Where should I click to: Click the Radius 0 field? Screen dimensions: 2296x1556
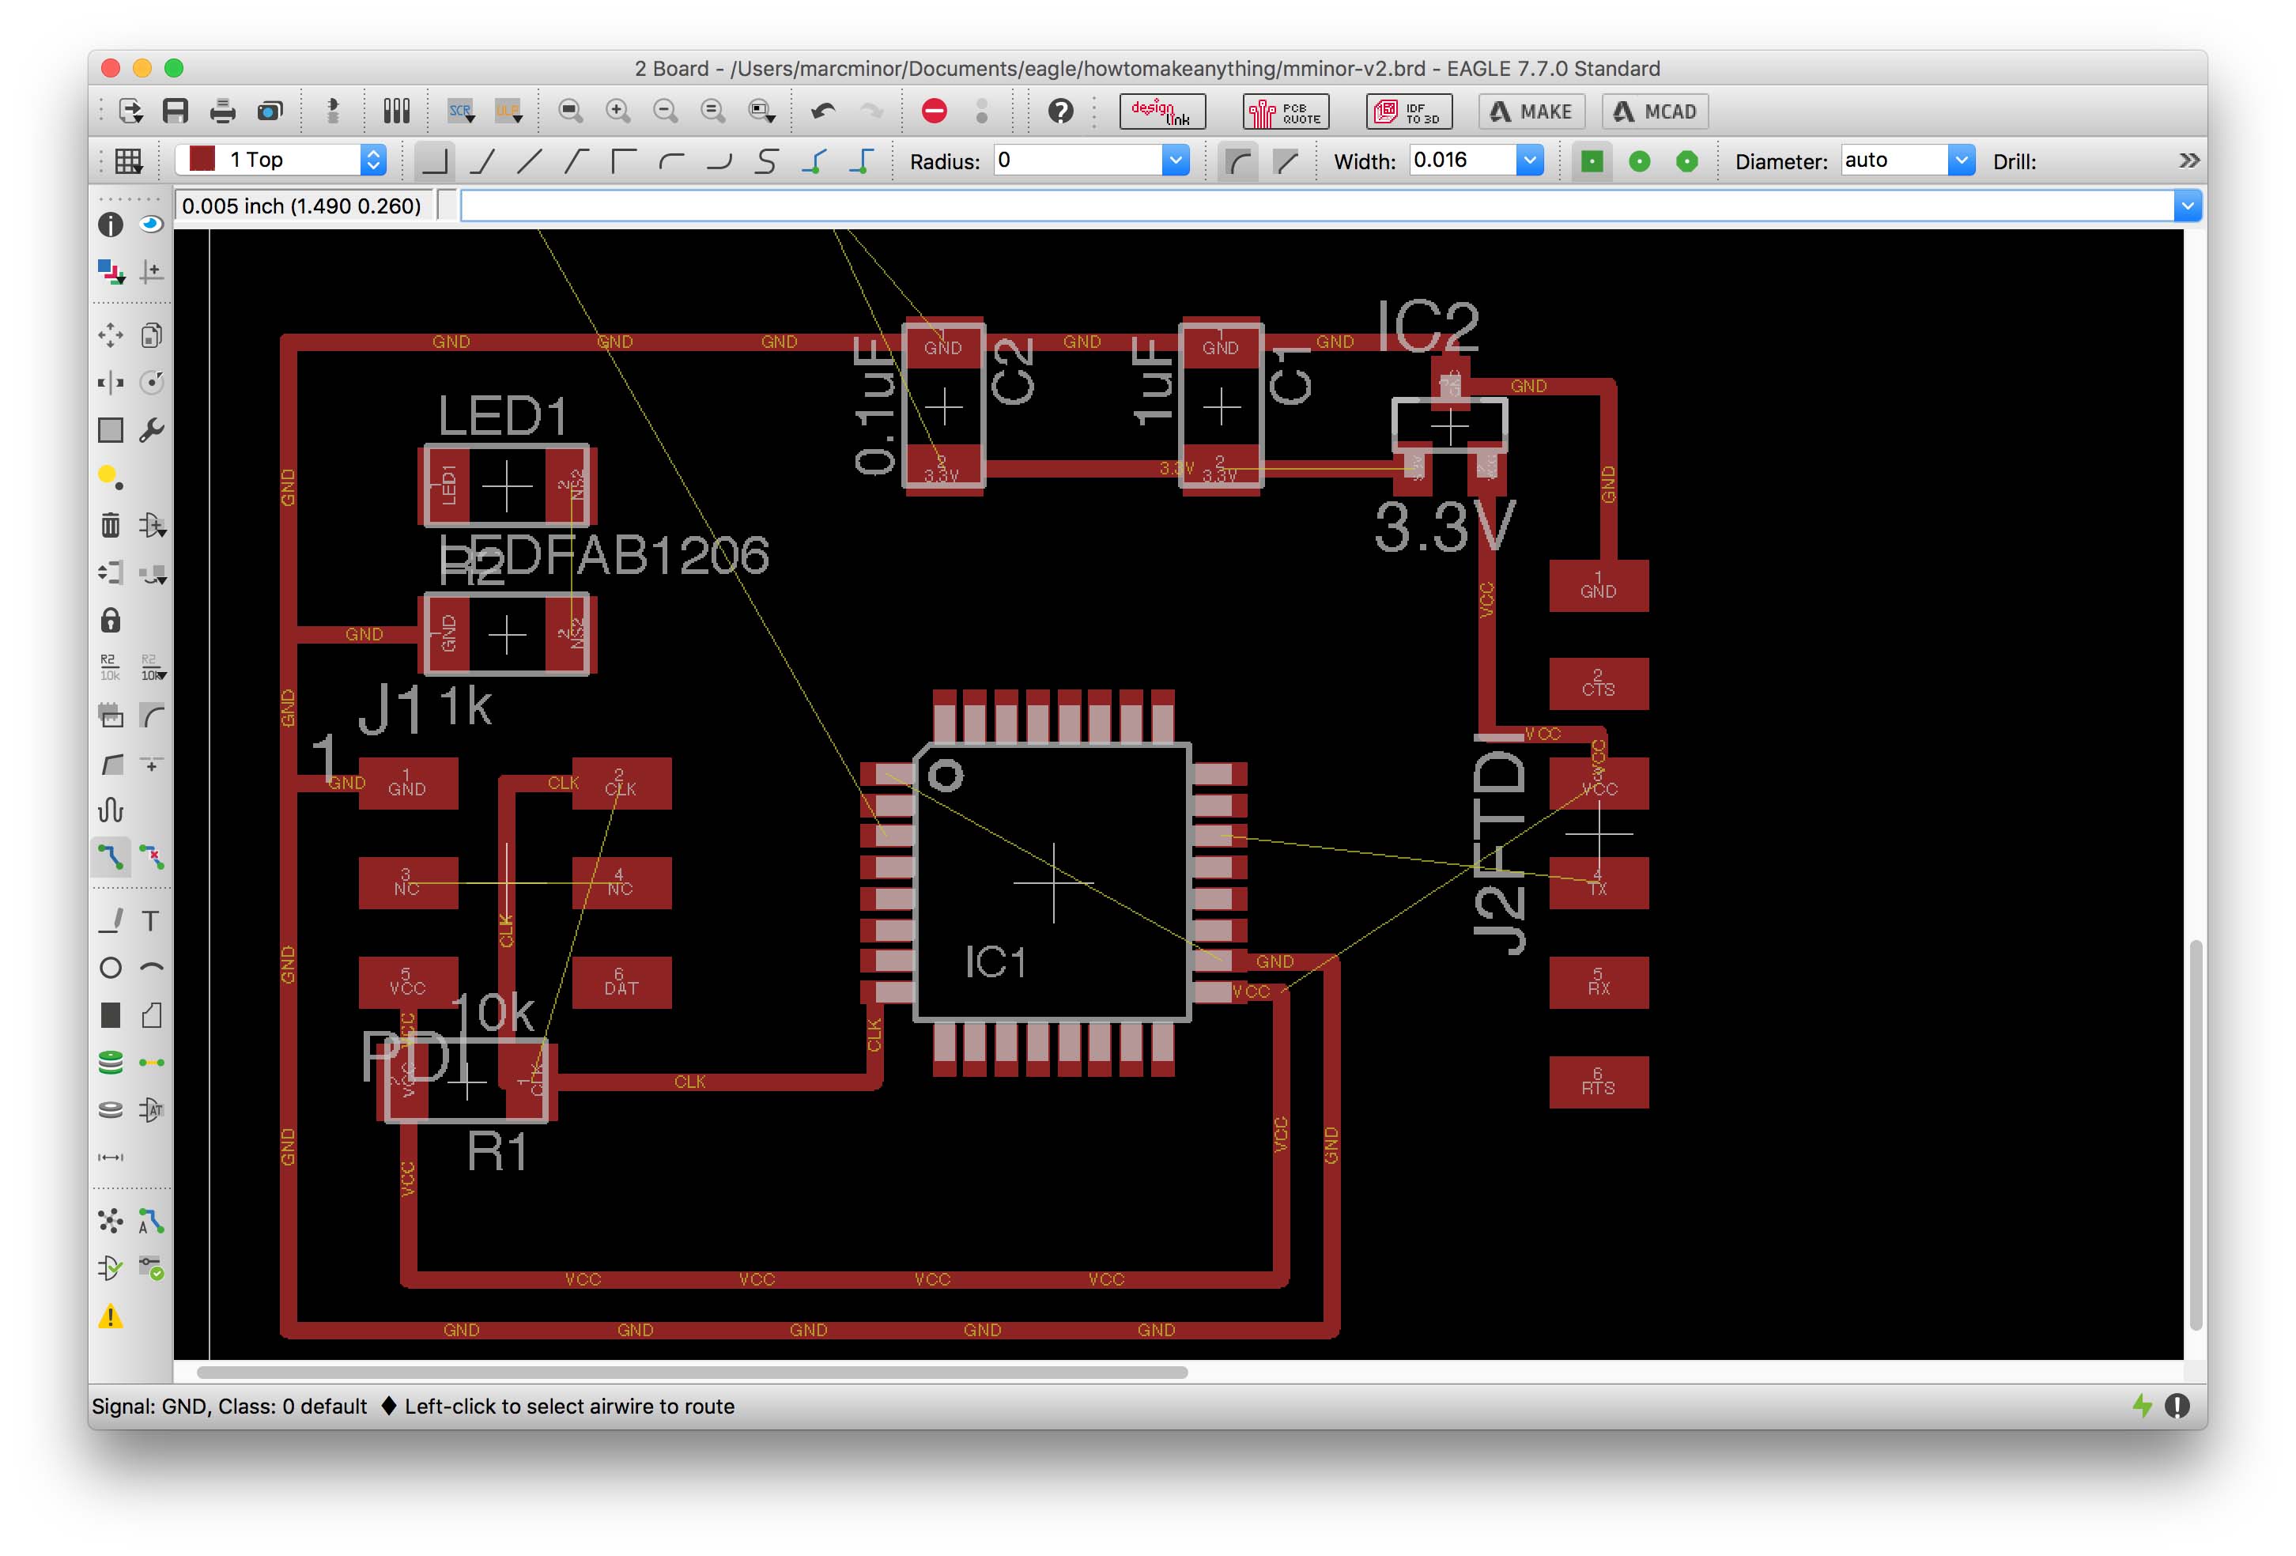[1078, 160]
